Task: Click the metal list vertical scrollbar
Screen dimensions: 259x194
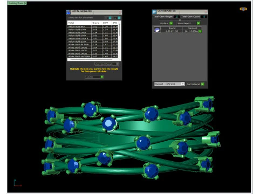Action: click(119, 30)
